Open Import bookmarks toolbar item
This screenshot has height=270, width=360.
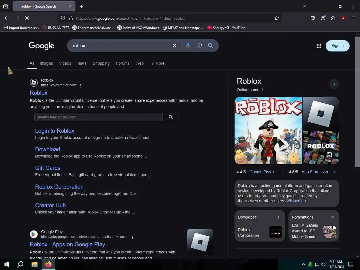(21, 28)
